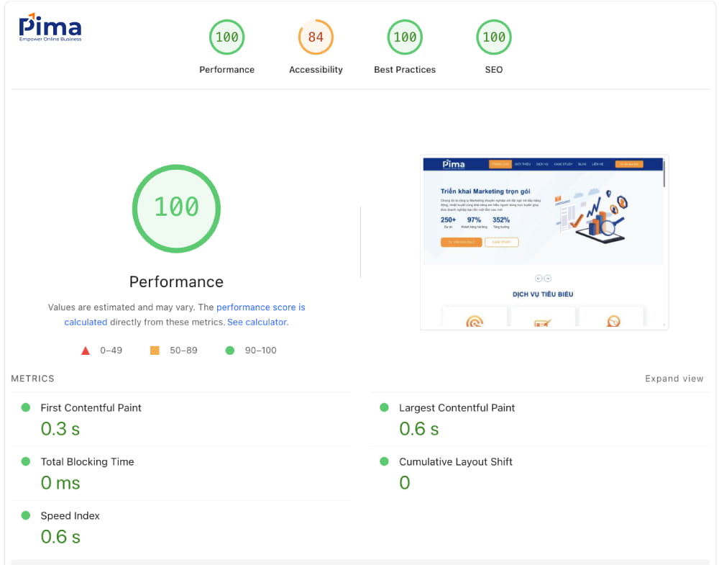Click the website preview thumbnail

544,241
